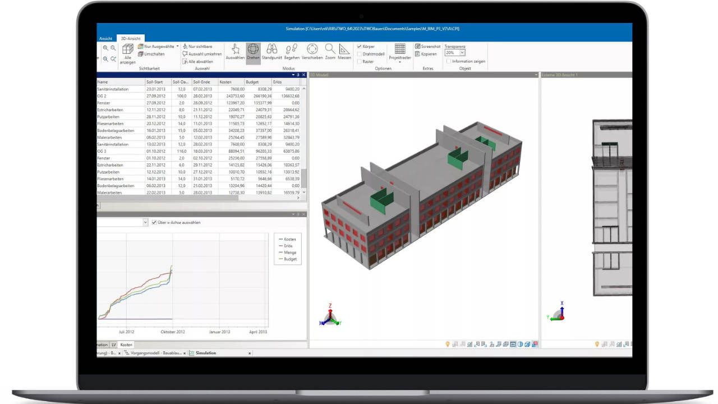This screenshot has height=404, width=718.
Task: Toggle the Raster option off
Action: coord(360,61)
